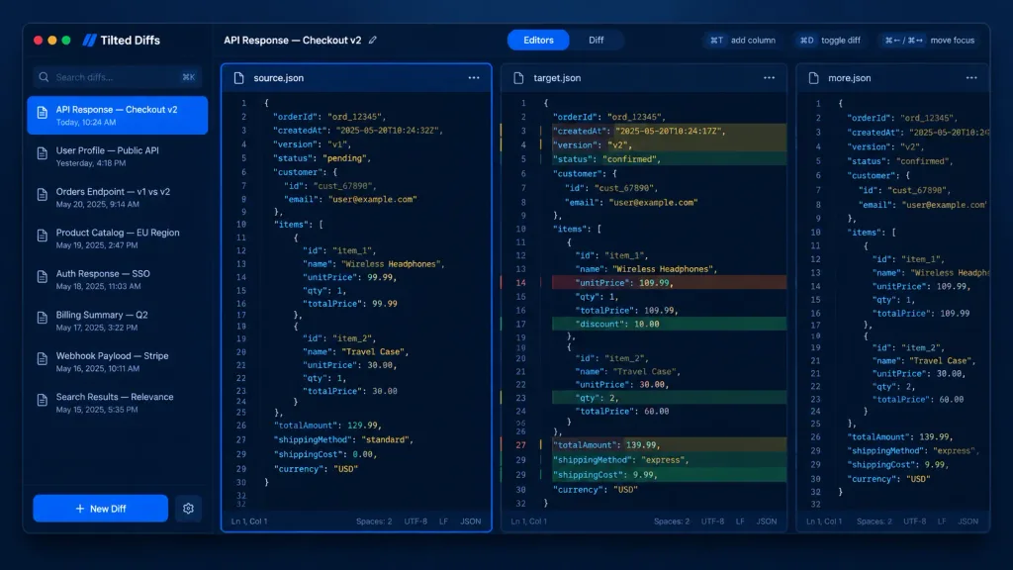
Task: Open the Billing Summary — Q2 diff title
Action: tap(102, 315)
